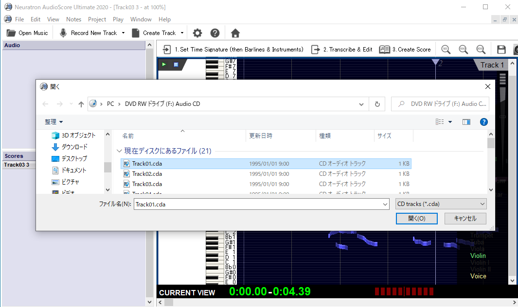Image resolution: width=518 pixels, height=307 pixels.
Task: Open the Open Music folder icon
Action: (11, 33)
